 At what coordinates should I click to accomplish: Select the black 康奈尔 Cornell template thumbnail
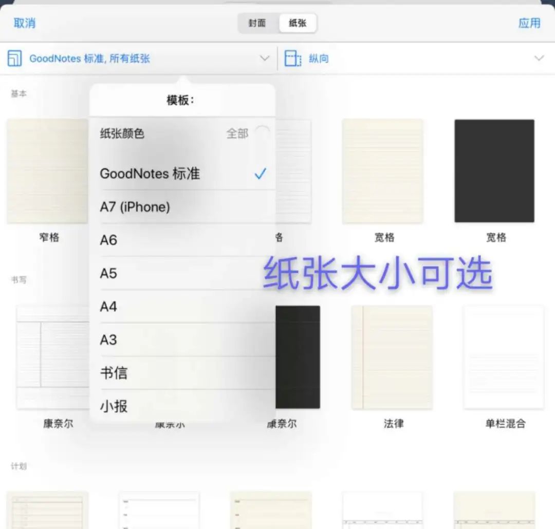coord(298,357)
